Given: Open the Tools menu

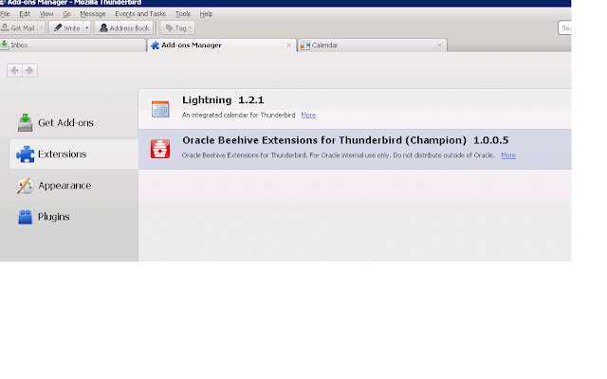Looking at the screenshot, I should click(183, 14).
